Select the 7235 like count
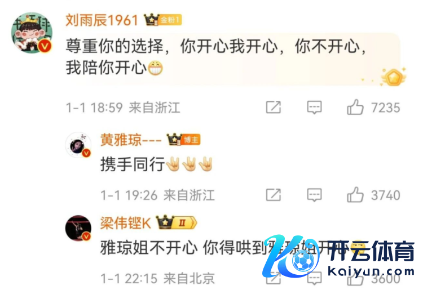 tap(386, 108)
